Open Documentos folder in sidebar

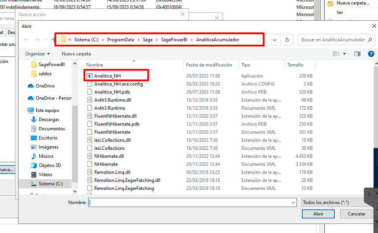coord(48,129)
